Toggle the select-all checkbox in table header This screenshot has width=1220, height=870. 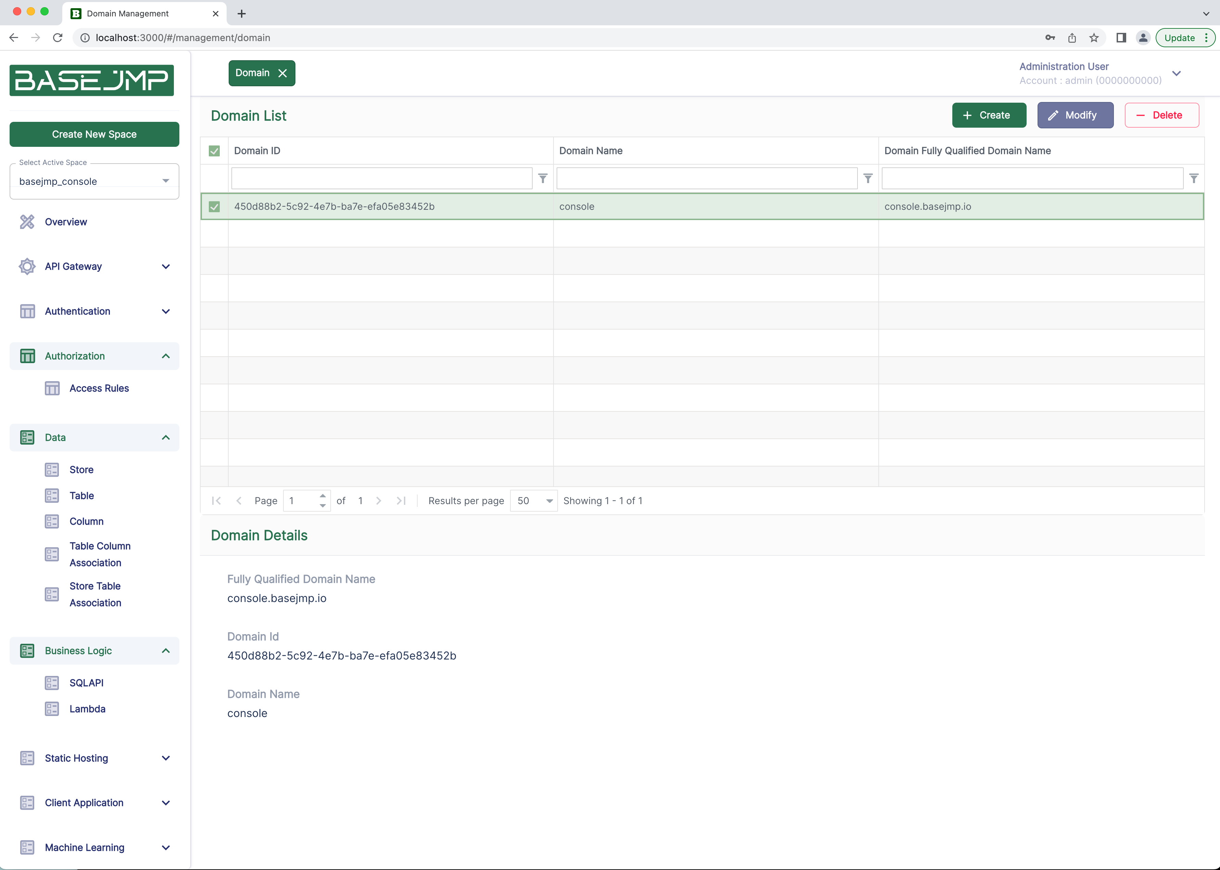[214, 151]
